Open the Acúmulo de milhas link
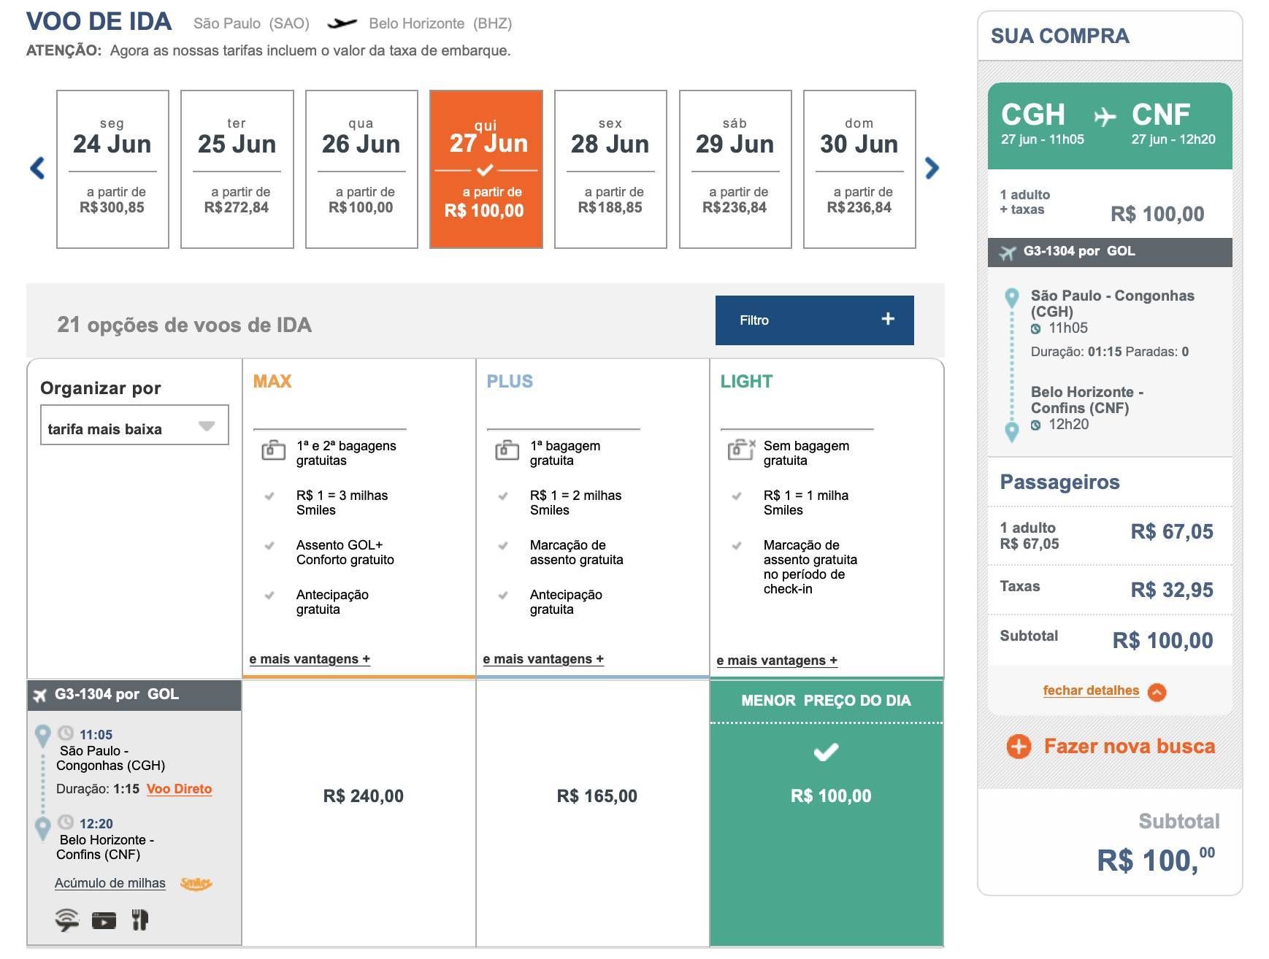Screen dimensions: 1269x959 110,883
